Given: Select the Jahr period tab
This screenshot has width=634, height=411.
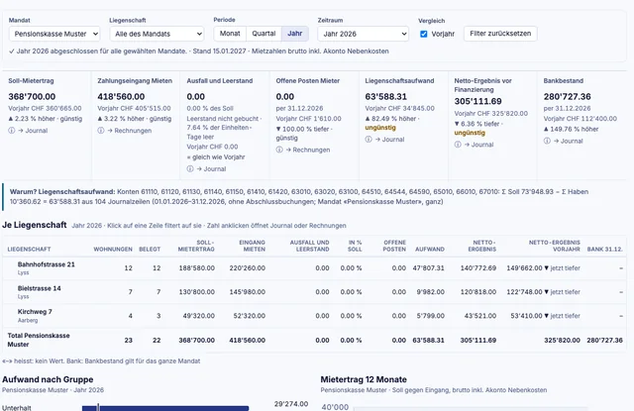Looking at the screenshot, I should coord(295,34).
